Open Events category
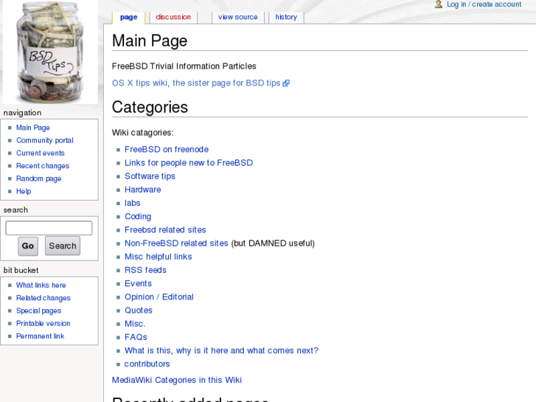 (x=138, y=283)
